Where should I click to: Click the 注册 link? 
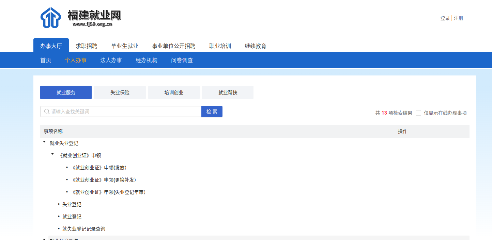pyautogui.click(x=459, y=18)
